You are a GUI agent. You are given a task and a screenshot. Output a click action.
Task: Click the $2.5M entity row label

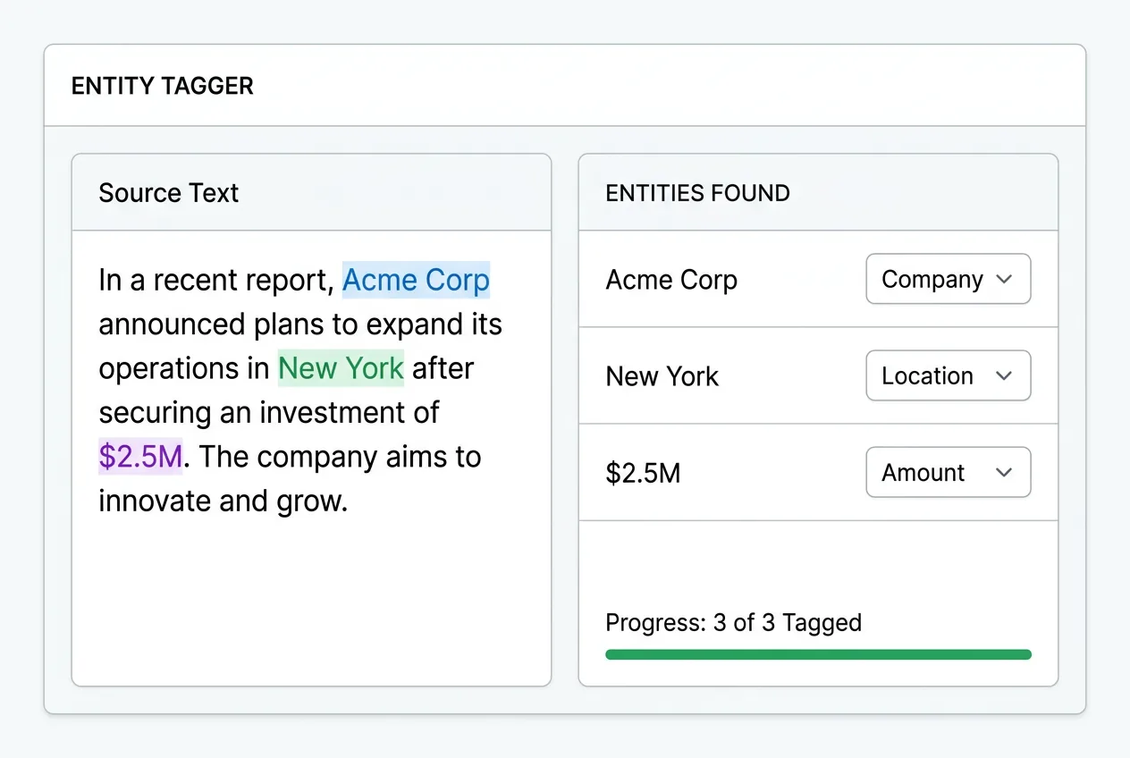(644, 472)
